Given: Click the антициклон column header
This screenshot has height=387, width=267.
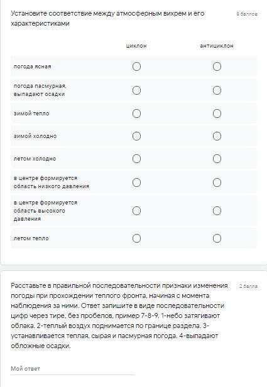Looking at the screenshot, I should [x=217, y=46].
